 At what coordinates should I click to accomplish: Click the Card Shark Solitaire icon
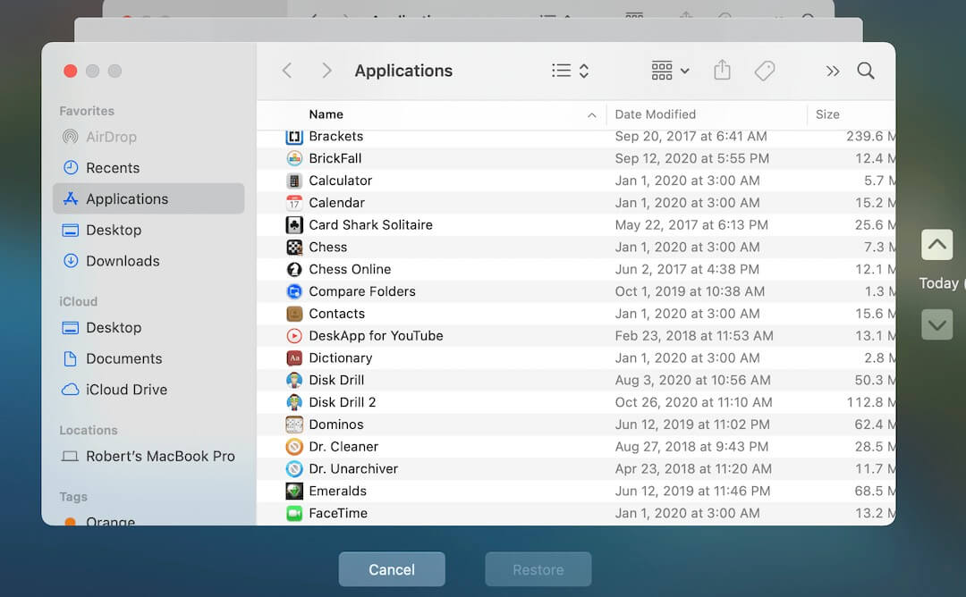pos(294,225)
